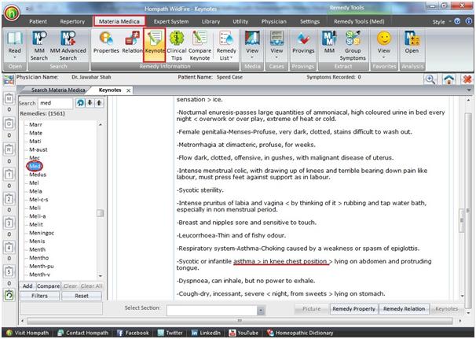The width and height of the screenshot is (476, 339).
Task: Click the down arrow search-next icon
Action: pyautogui.click(x=90, y=103)
